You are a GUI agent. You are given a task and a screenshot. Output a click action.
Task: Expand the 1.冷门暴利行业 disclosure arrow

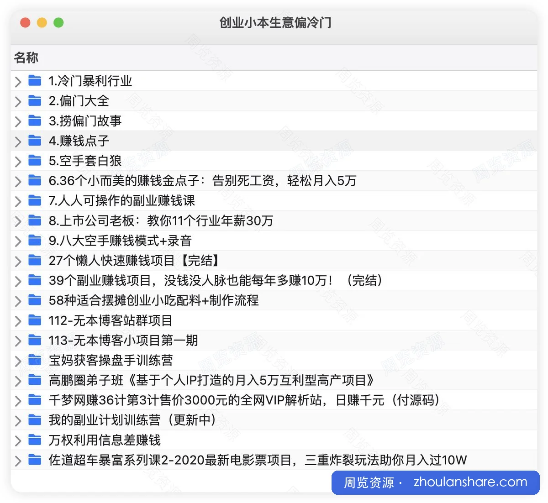[18, 82]
